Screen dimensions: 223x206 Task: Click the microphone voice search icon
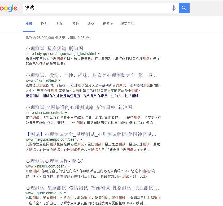pyautogui.click(x=173, y=8)
